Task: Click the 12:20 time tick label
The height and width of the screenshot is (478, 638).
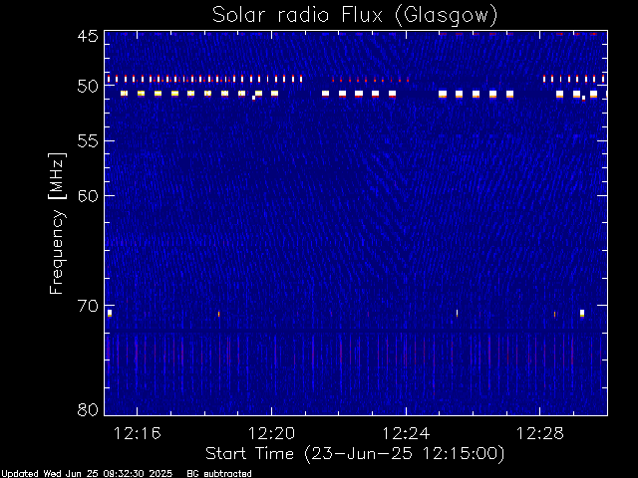Action: tap(271, 433)
